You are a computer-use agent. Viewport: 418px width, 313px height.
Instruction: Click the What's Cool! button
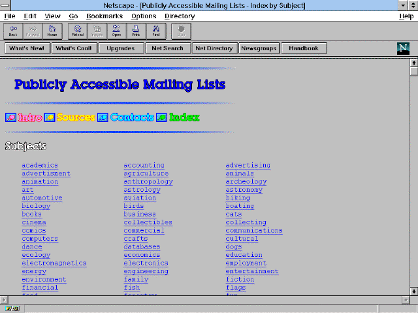tap(74, 48)
